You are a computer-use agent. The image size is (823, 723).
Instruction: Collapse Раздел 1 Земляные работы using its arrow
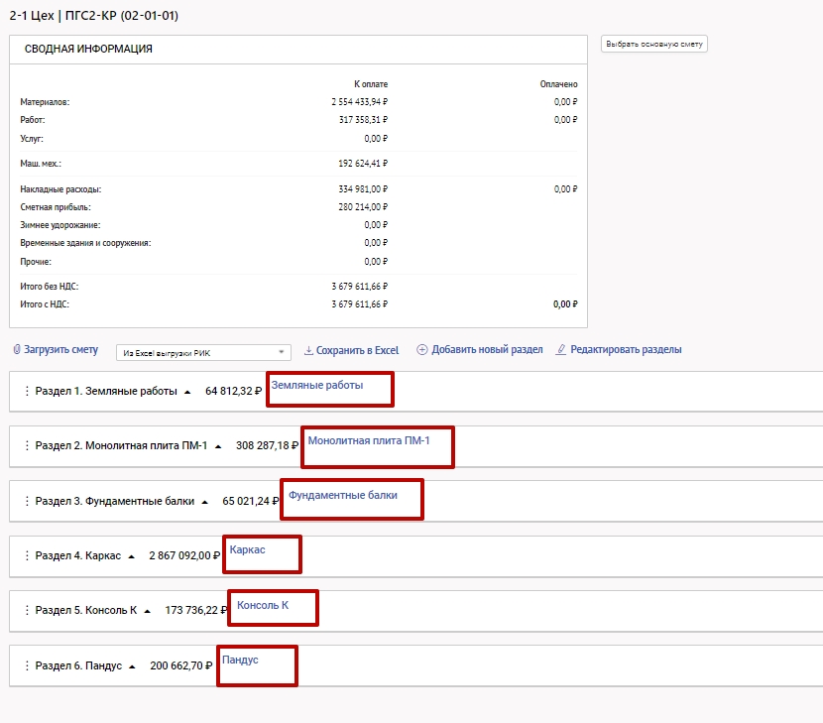(187, 392)
